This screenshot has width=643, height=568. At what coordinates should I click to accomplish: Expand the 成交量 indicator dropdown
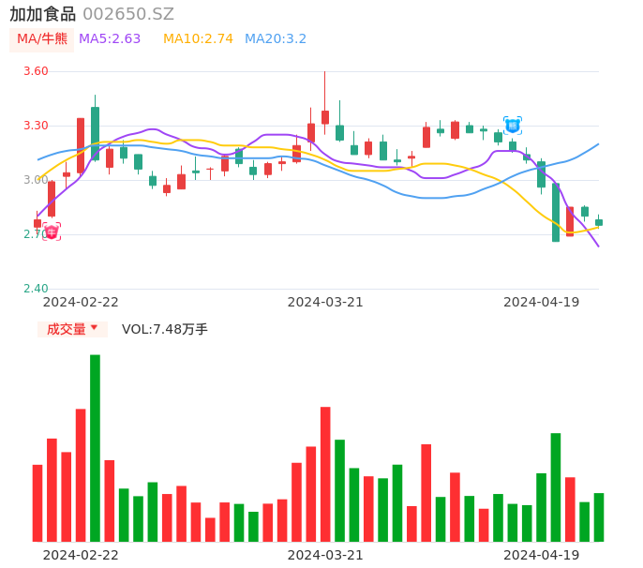(72, 329)
